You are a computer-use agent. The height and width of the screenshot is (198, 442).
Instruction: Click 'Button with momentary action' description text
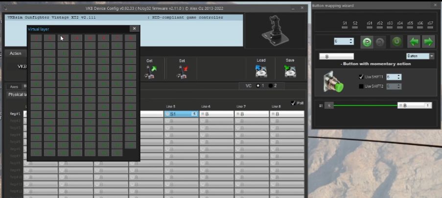point(375,64)
